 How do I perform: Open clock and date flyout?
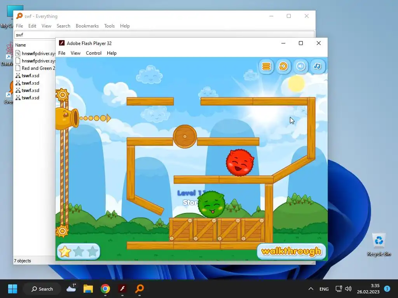(368, 289)
